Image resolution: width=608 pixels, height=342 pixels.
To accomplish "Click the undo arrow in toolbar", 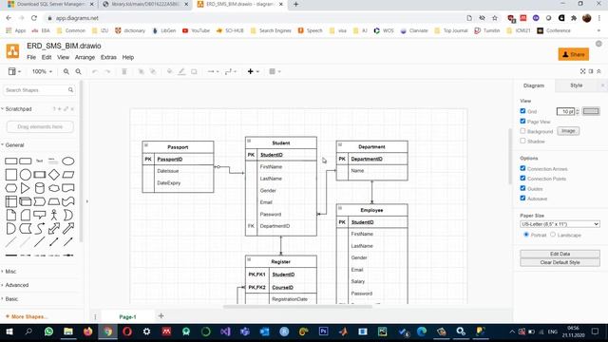I will pos(95,72).
